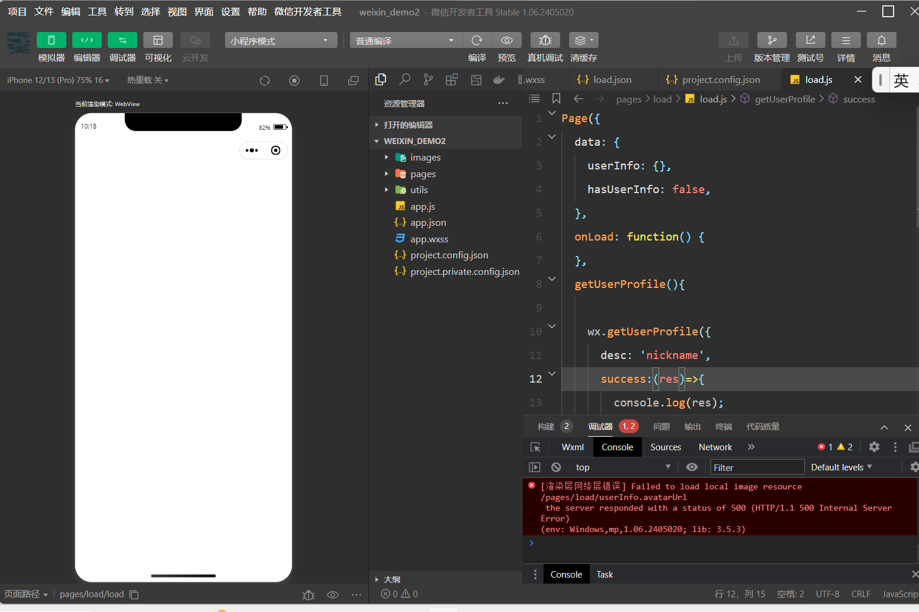Expand the outline section
This screenshot has height=612, width=919.
445,579
